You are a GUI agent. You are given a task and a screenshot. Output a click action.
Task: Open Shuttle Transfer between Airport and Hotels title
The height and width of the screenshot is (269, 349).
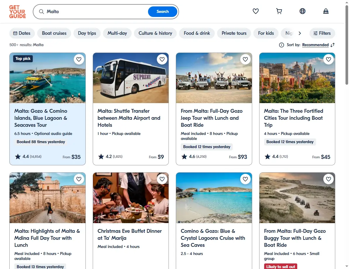coord(129,118)
